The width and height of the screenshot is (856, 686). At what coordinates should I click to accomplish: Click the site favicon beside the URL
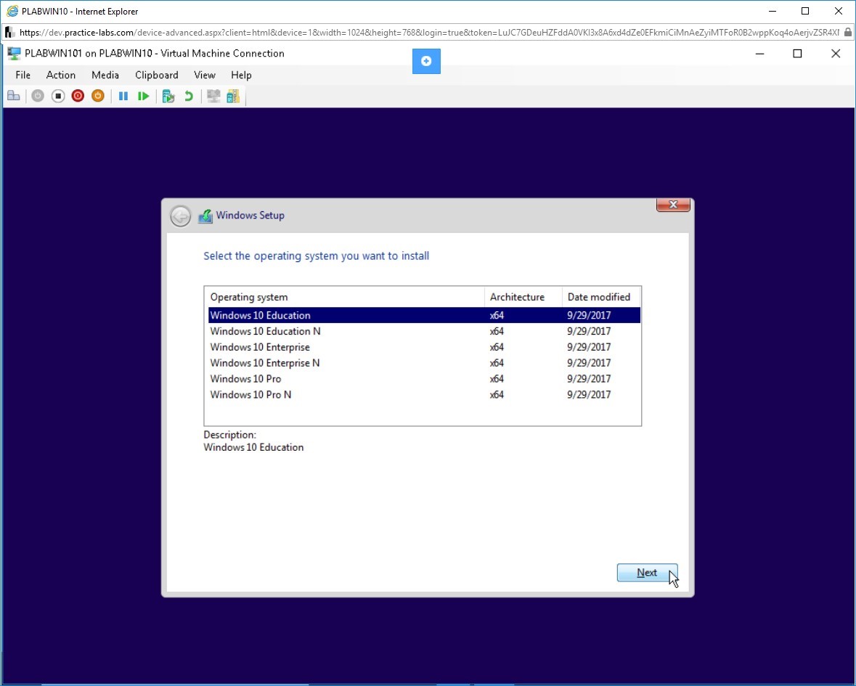[x=10, y=32]
